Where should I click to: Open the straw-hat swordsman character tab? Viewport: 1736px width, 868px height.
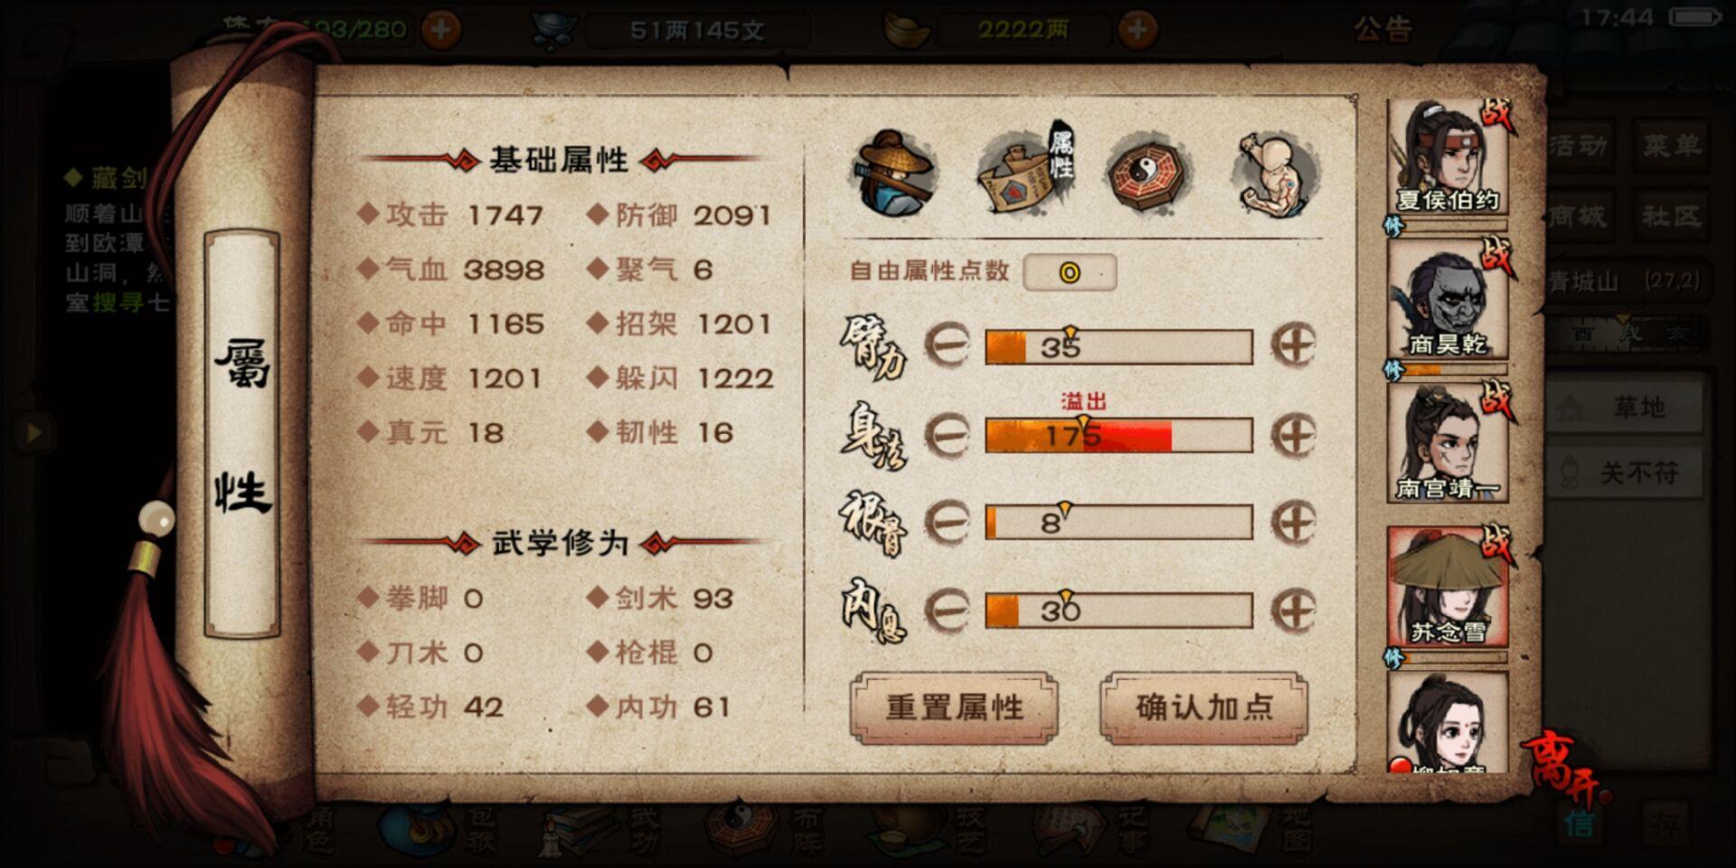coord(894,174)
